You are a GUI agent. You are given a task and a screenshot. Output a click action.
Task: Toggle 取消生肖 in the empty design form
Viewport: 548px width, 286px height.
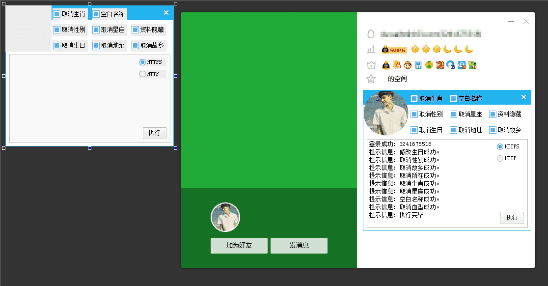[x=69, y=14]
